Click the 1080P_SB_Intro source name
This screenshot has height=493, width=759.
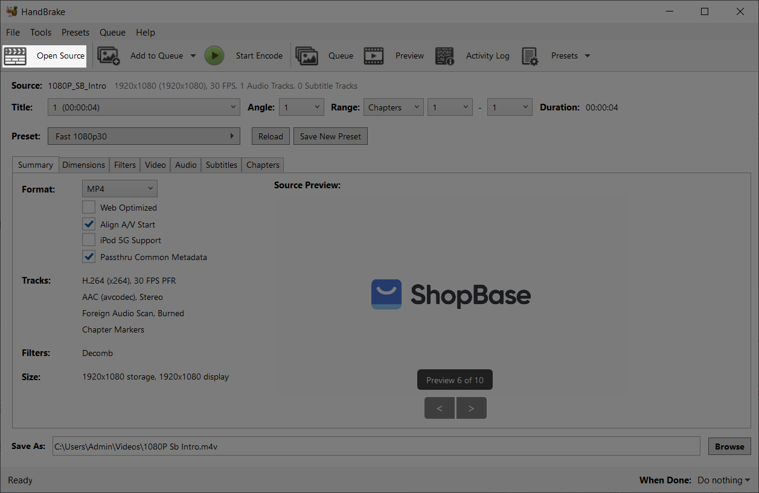pos(77,86)
